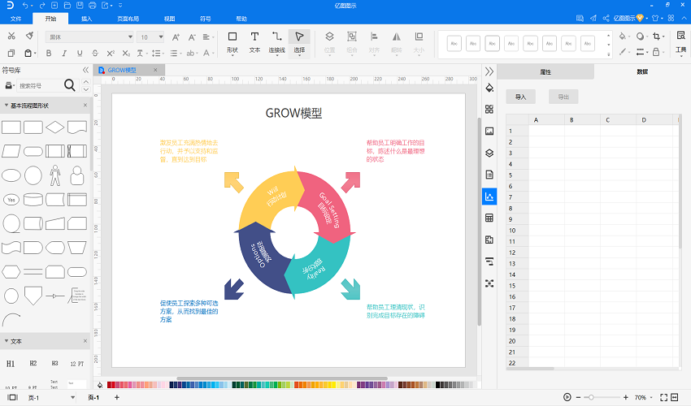Open the 帮助 ribbon tab
The image size is (691, 406).
point(241,19)
